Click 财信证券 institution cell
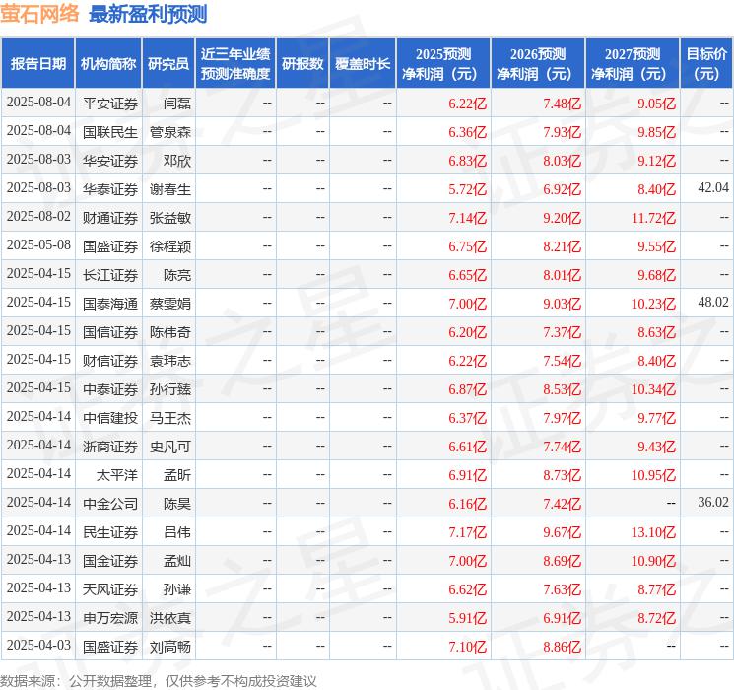This screenshot has height=690, width=734. click(x=110, y=360)
